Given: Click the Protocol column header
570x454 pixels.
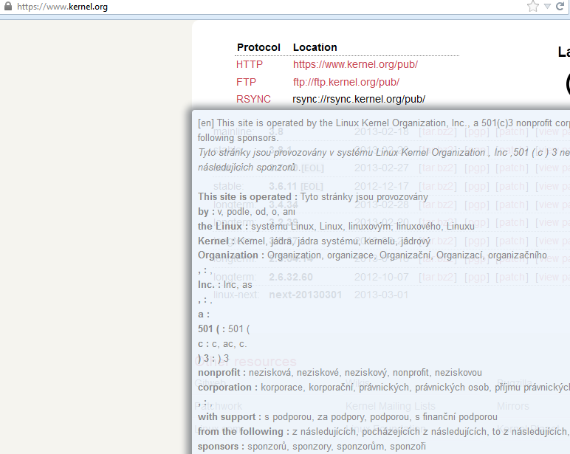Looking at the screenshot, I should click(258, 47).
